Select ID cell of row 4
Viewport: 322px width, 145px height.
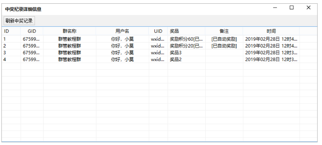click(11, 60)
